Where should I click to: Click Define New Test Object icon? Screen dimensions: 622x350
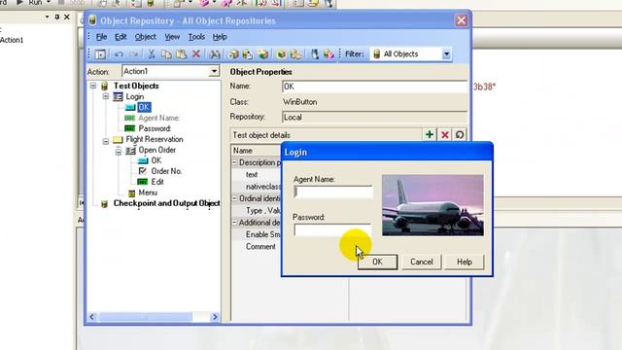pos(262,54)
